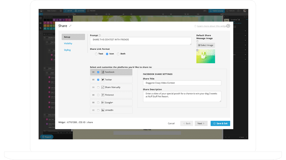Switch to the Styling tab
This screenshot has height=160, width=286.
[67, 50]
